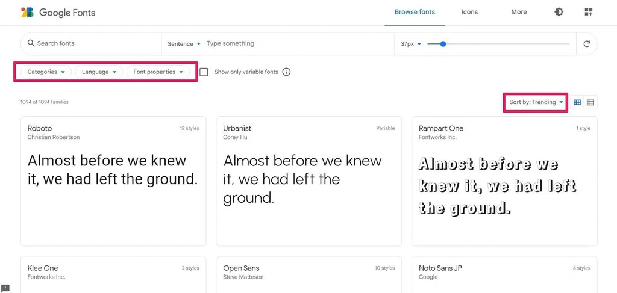This screenshot has width=617, height=293.
Task: Enable Show only variable fonts checkbox
Action: coord(204,72)
